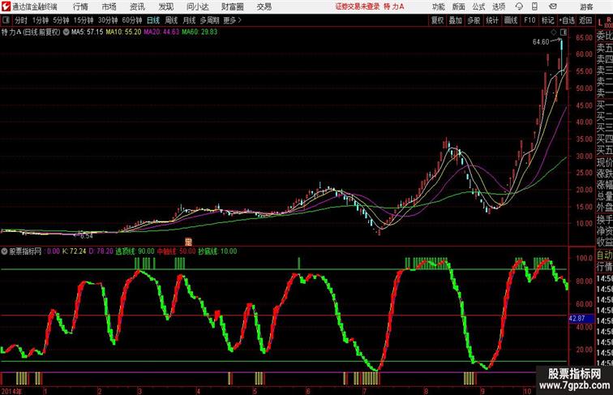Viewport: 613px width, 395px height.
Task: Click the 返回 back button
Action: [585, 20]
